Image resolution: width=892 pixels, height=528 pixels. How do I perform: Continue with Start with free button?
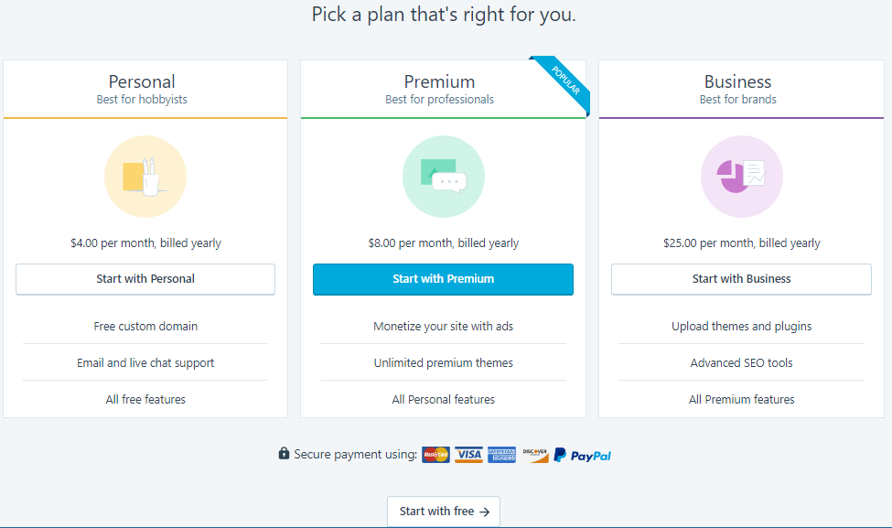(x=444, y=512)
